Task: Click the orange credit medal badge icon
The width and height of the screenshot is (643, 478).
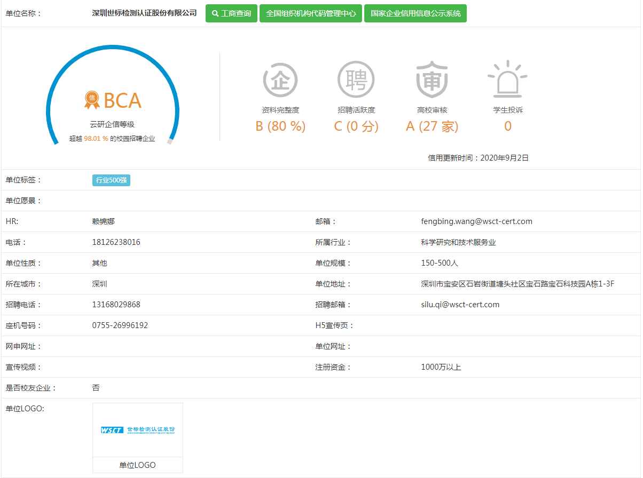Action: pyautogui.click(x=92, y=99)
